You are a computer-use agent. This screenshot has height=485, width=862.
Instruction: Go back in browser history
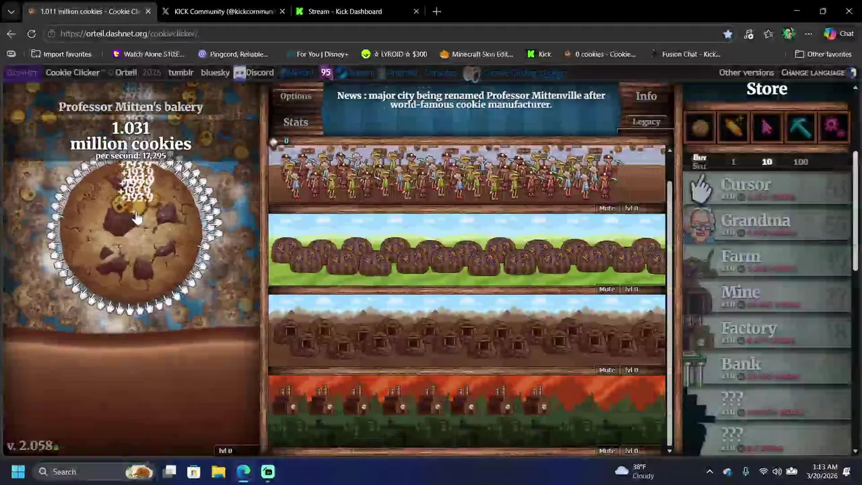(11, 34)
